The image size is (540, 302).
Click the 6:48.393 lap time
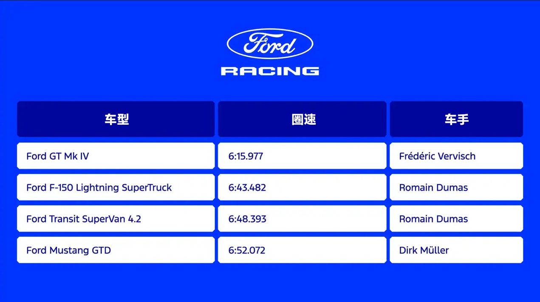[x=247, y=219]
